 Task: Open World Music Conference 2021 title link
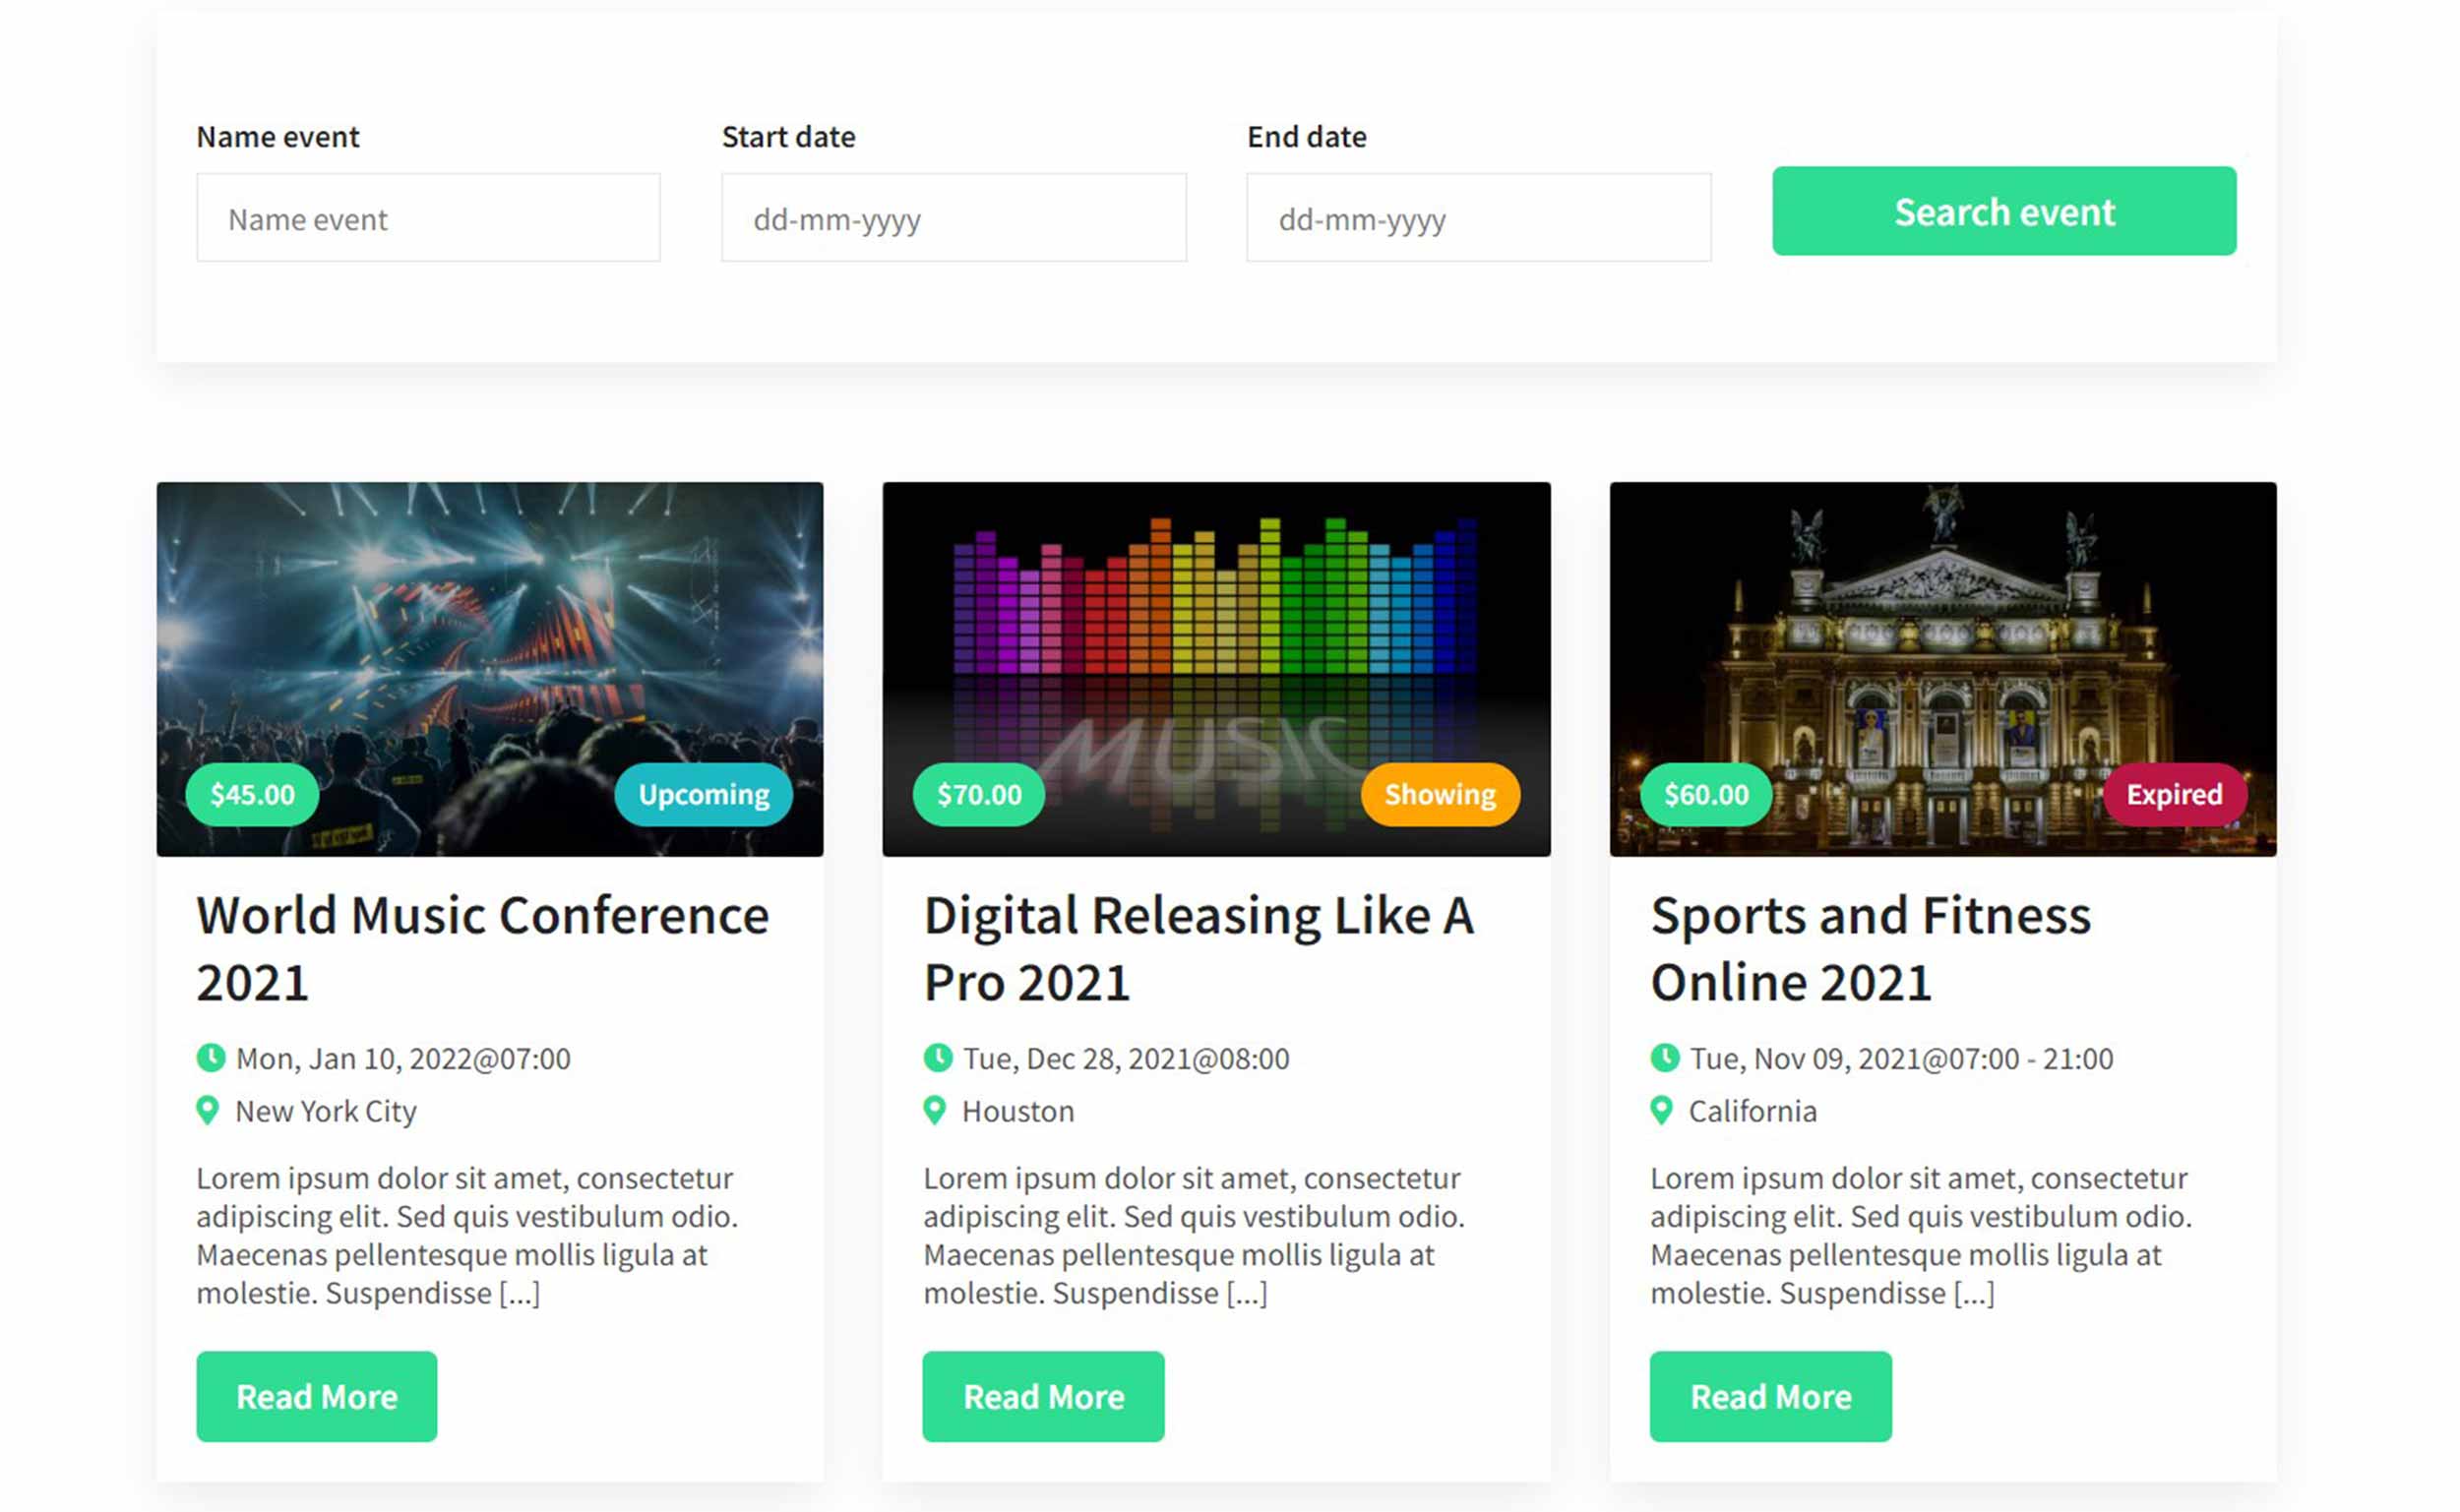point(483,949)
